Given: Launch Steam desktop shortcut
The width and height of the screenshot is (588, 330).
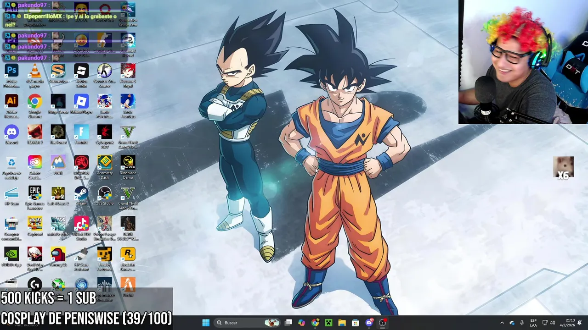Looking at the screenshot, I should (81, 196).
